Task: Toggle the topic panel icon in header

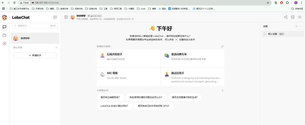Action: tap(293, 17)
